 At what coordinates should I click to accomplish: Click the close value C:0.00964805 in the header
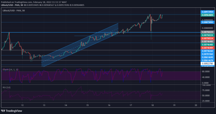[x=77, y=5]
